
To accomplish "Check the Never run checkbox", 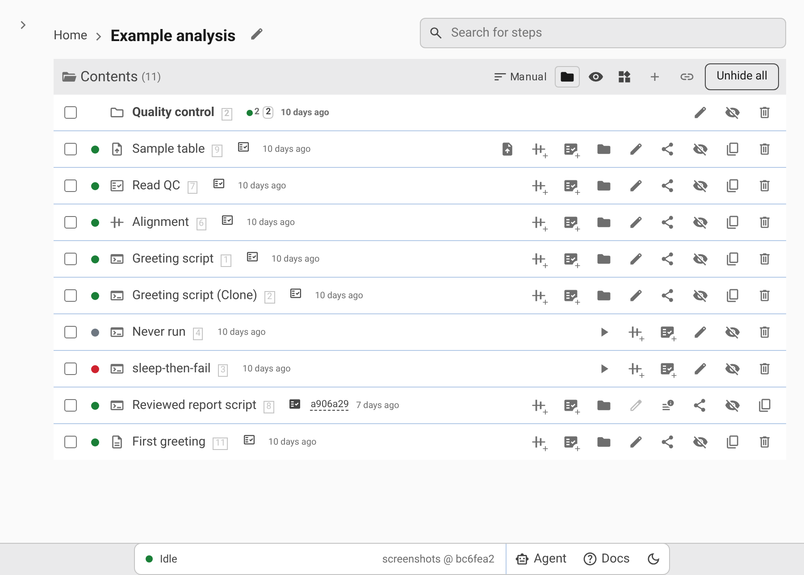I will (71, 332).
